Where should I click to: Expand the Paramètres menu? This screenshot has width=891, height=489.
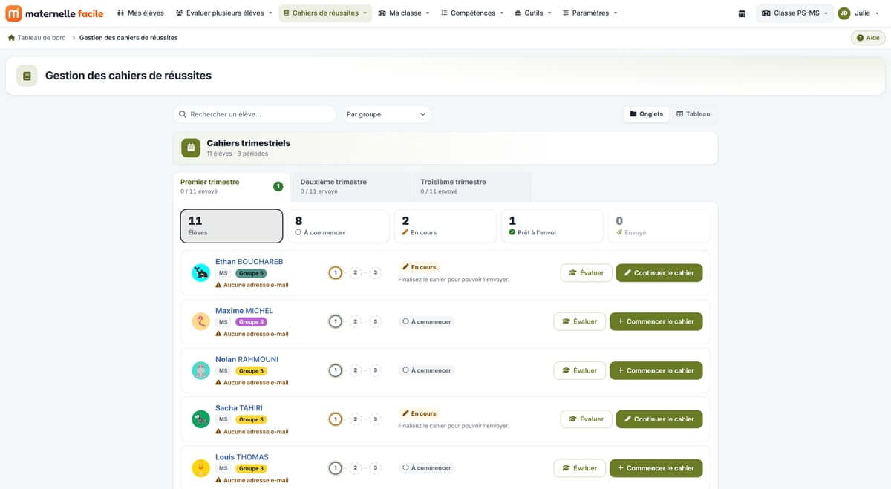590,13
